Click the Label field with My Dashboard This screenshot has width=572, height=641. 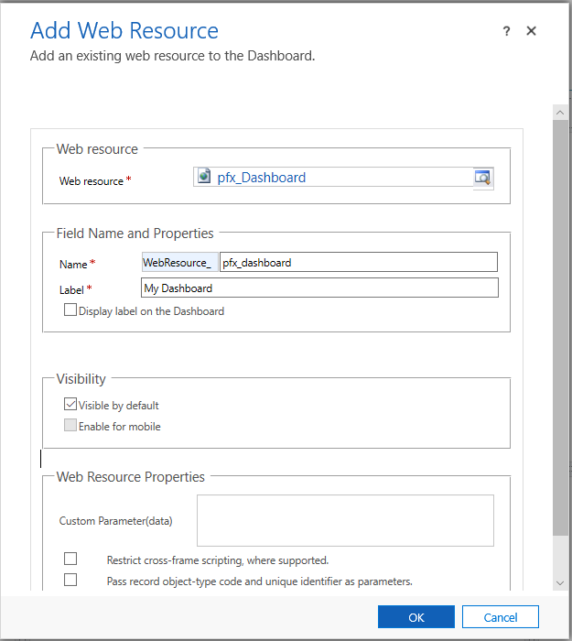pos(319,288)
